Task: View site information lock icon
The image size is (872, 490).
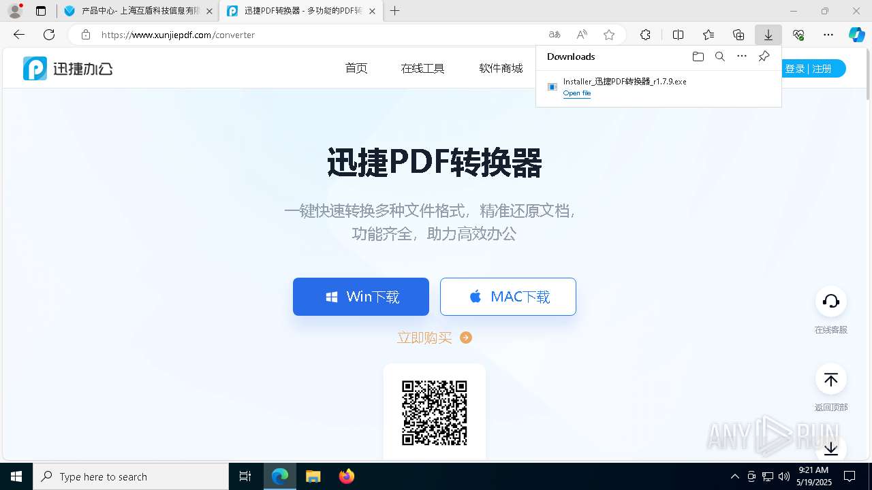Action: (x=86, y=35)
